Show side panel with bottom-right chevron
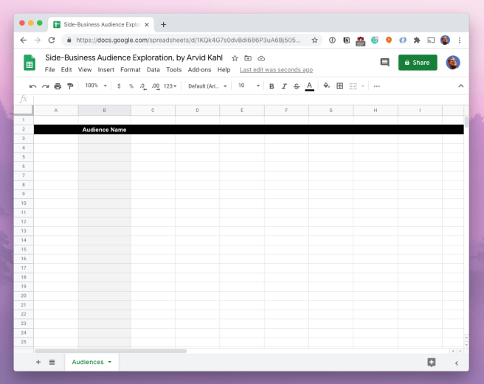This screenshot has width=484, height=384. (457, 363)
